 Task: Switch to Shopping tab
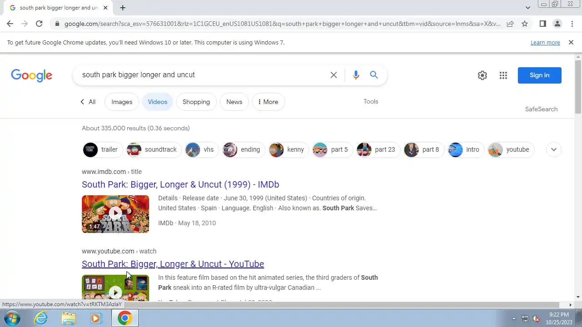tap(196, 102)
